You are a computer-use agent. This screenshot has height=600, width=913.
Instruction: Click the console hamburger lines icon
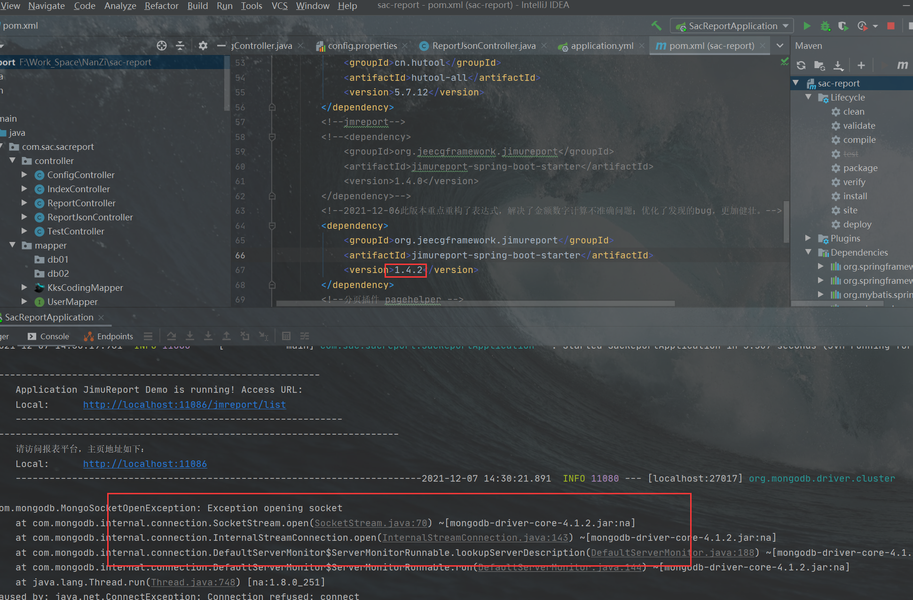pyautogui.click(x=148, y=336)
